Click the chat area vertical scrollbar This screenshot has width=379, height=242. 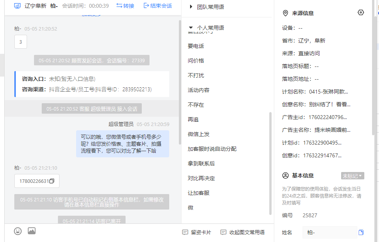180,82
